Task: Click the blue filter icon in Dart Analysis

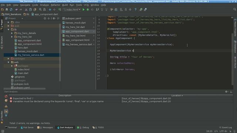Action: 6,116
